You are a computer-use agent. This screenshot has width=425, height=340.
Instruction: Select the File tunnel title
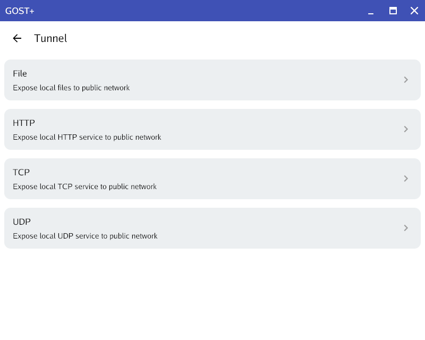coord(20,73)
